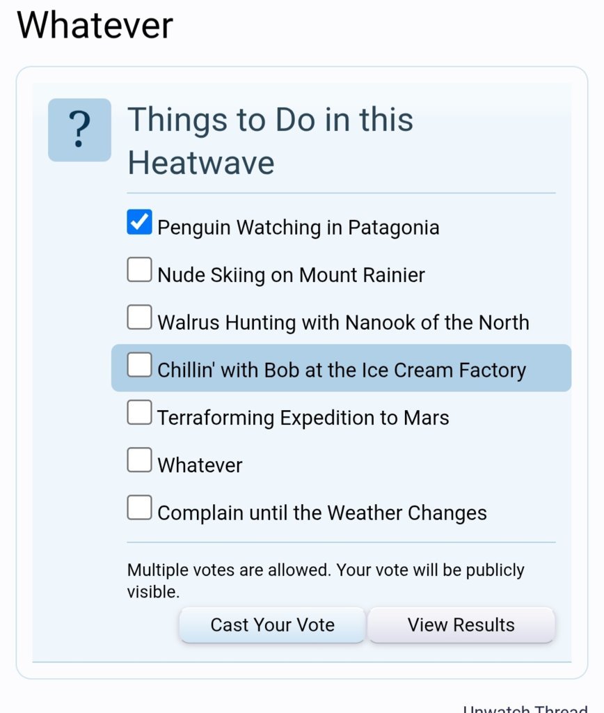Click the Complain until the Weather Changes label
The image size is (604, 713).
coord(322,513)
